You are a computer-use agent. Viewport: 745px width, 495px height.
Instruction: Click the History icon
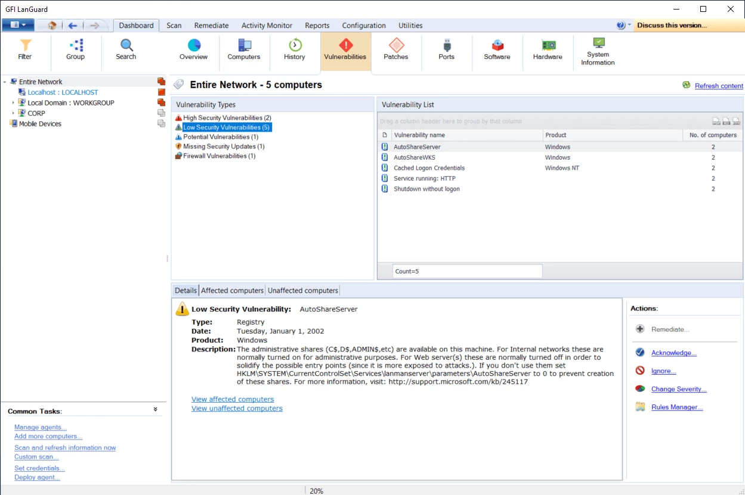[x=295, y=50]
